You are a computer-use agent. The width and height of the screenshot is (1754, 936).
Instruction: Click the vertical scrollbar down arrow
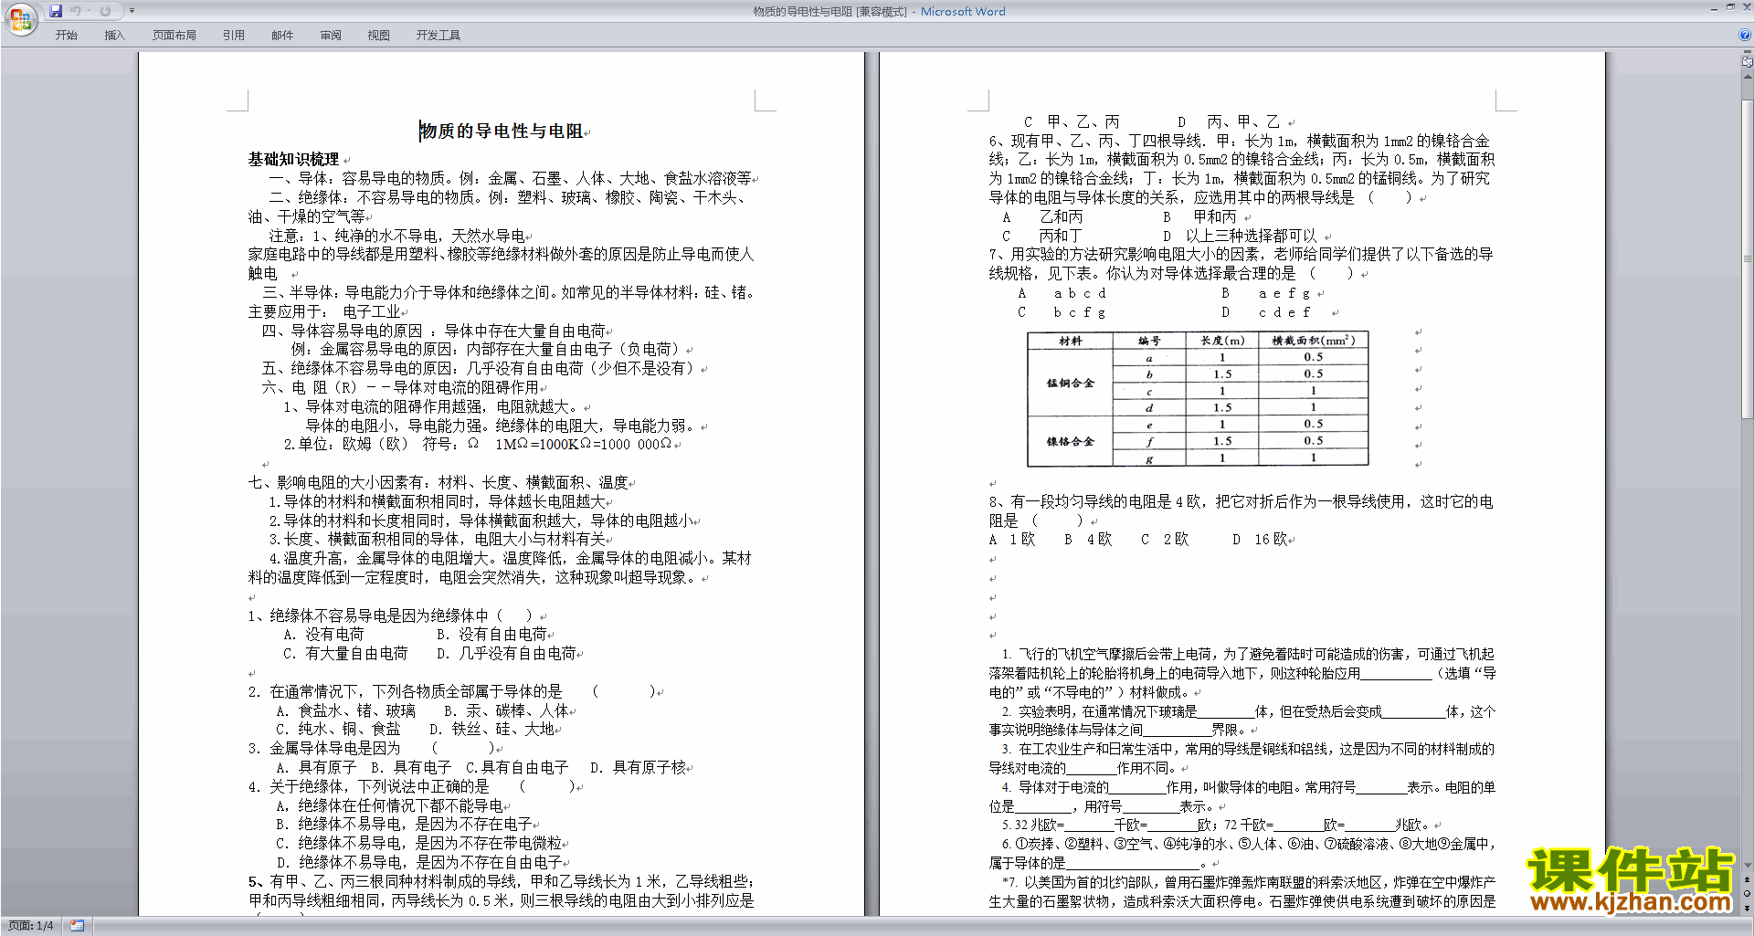coord(1748,865)
